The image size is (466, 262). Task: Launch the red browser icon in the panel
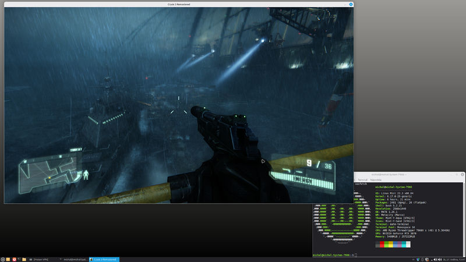(14, 259)
